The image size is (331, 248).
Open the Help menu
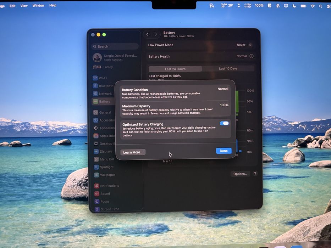pyautogui.click(x=53, y=5)
